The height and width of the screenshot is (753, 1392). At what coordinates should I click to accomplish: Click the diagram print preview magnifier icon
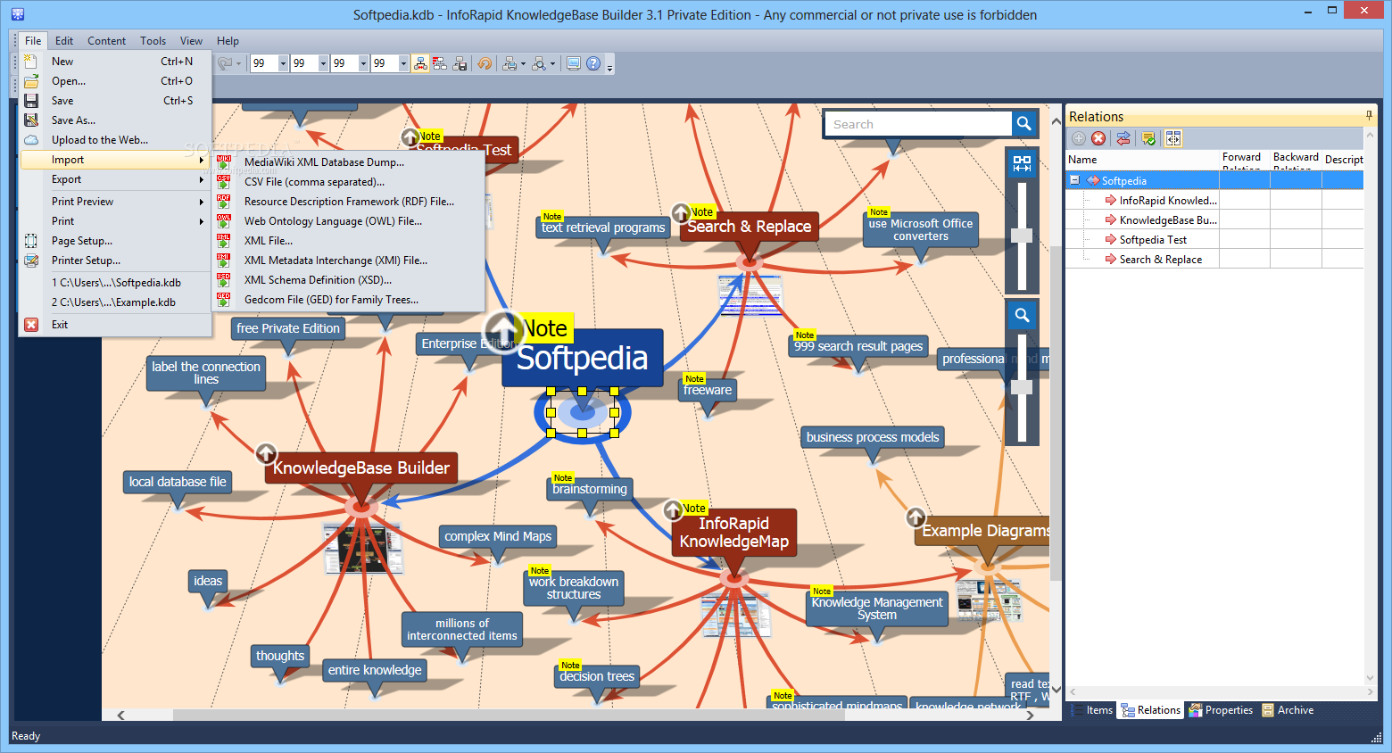(x=539, y=63)
